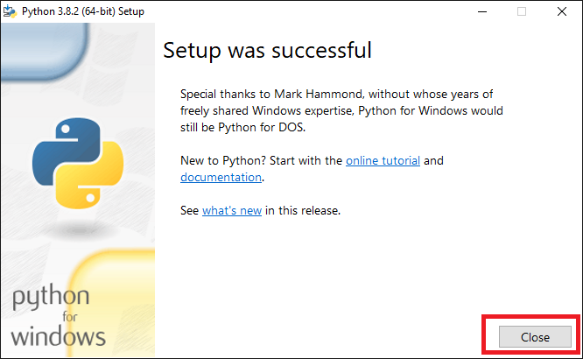Click the word "python" in the sidebar
583x359 pixels.
[x=51, y=298]
